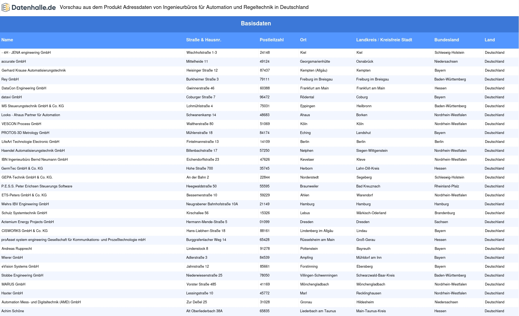
Task: Click the page title 'Vorschau aus dem Produkt Adressdaten'
Action: click(x=184, y=7)
